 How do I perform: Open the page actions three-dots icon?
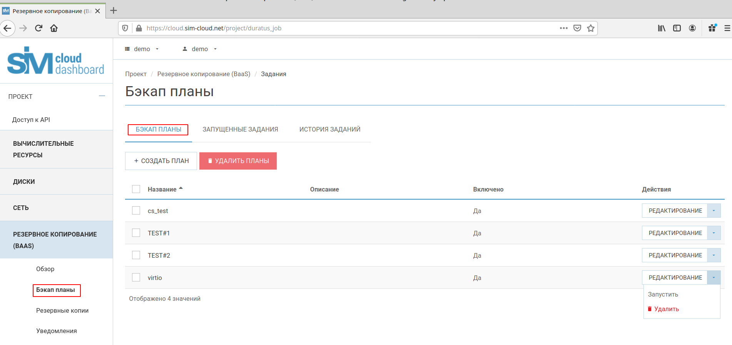(563, 28)
